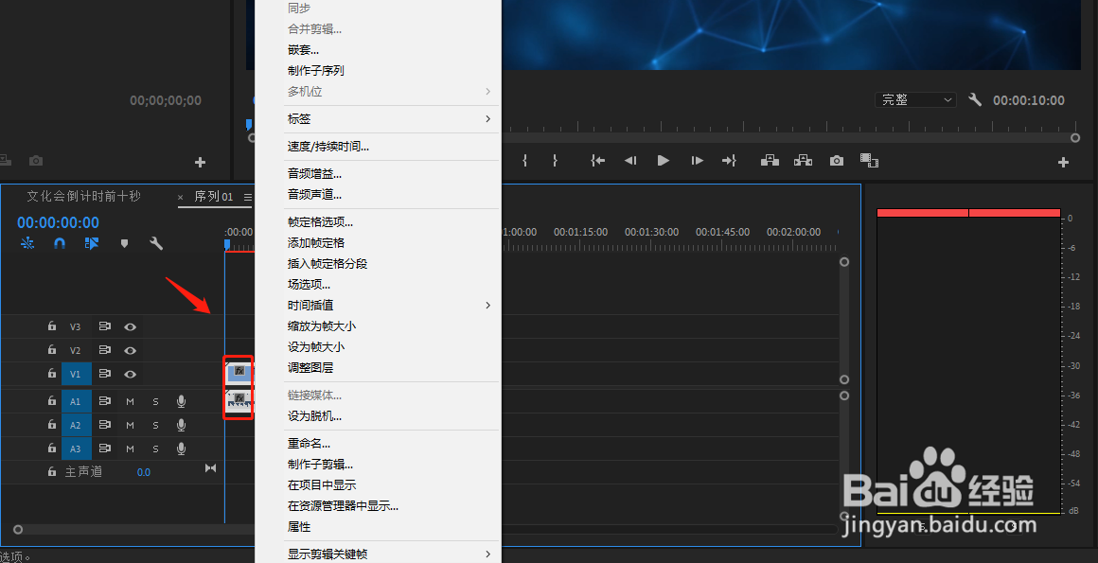Click the Extract icon in Program monitor
This screenshot has width=1098, height=563.
pos(803,160)
